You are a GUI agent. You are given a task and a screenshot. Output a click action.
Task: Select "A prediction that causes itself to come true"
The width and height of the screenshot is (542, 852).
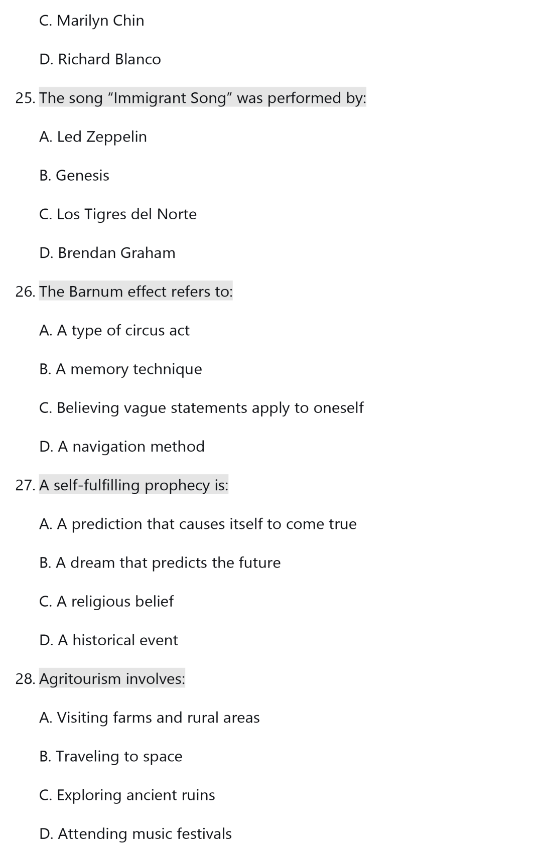point(198,524)
